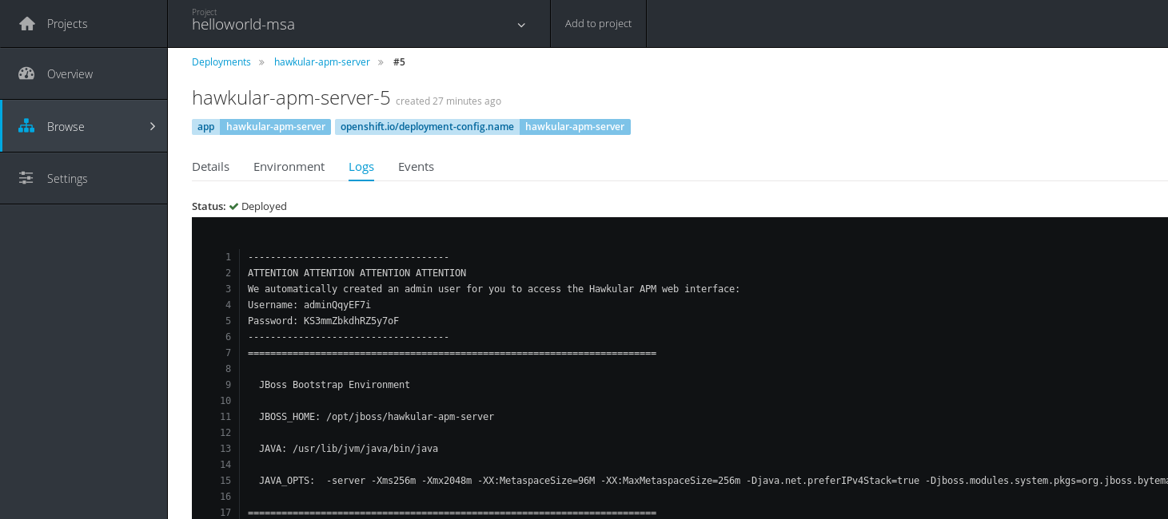Go to Overview in the sidebar
Viewport: 1168px width, 519px height.
(x=84, y=73)
